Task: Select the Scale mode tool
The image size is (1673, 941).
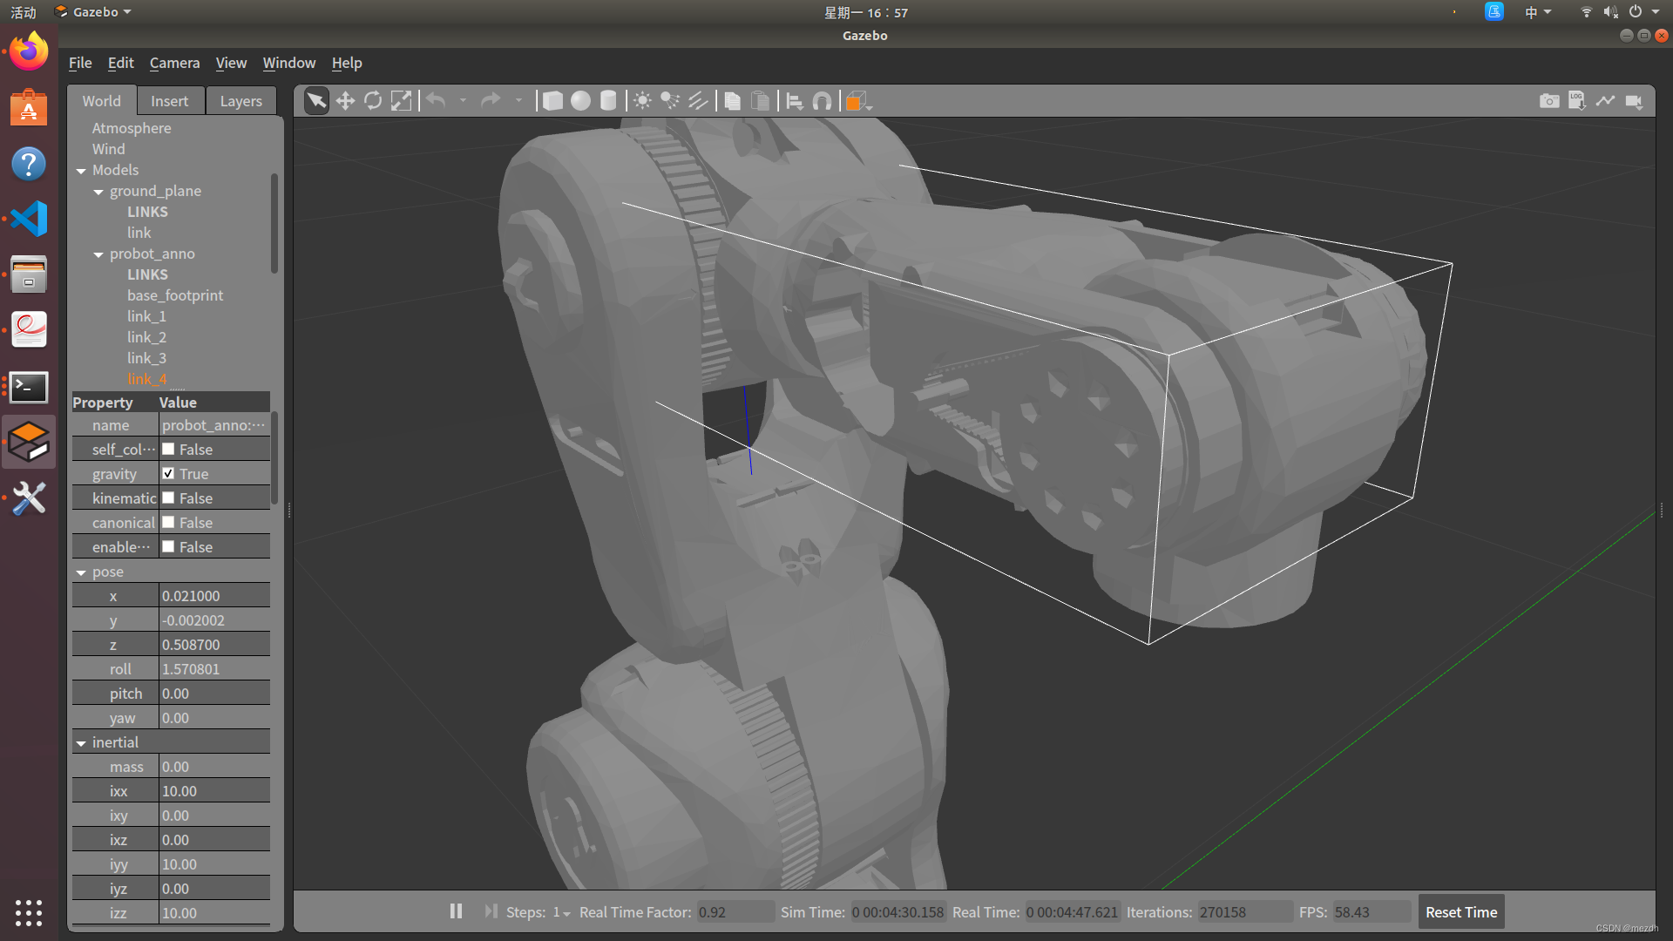Action: tap(401, 101)
